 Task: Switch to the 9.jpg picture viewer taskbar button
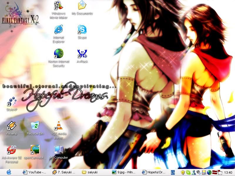click(x=124, y=172)
